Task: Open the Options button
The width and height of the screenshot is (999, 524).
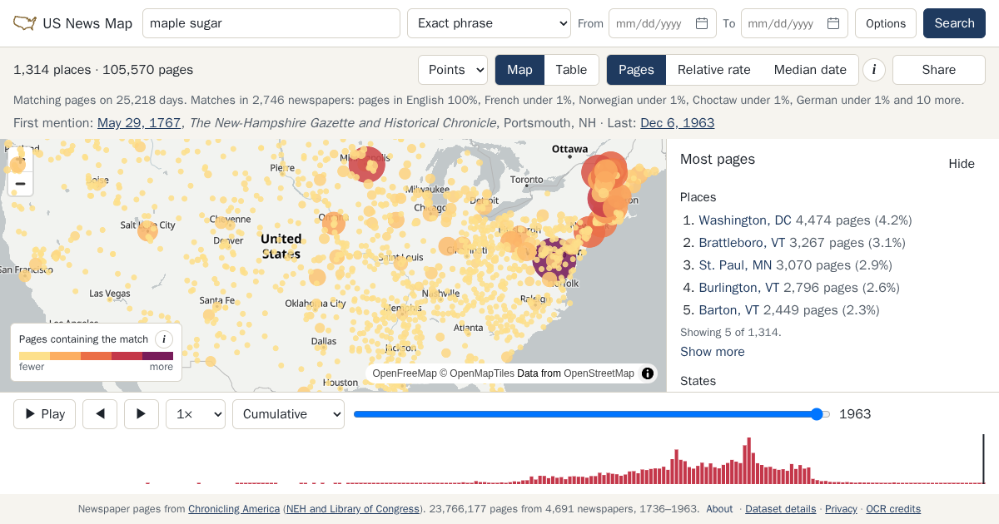Action: point(886,23)
